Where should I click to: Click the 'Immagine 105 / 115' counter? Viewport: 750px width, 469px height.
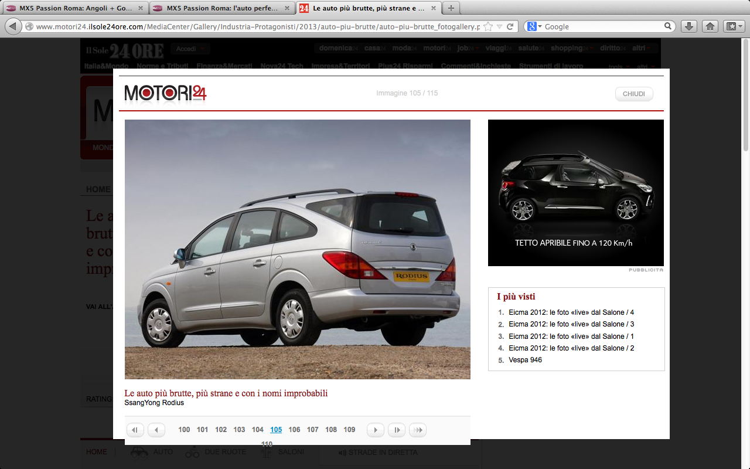(x=407, y=93)
